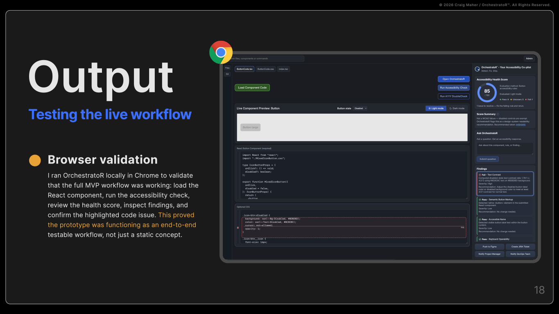Click the red Fail icon in Text Contrast finding
This screenshot has width=559, height=314.
(480, 175)
